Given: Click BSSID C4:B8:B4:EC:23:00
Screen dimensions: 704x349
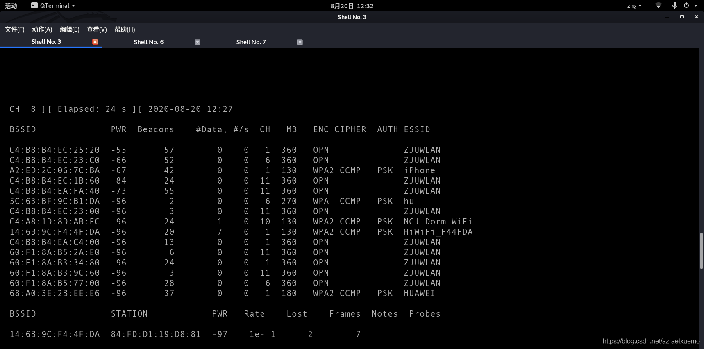Looking at the screenshot, I should [55, 211].
